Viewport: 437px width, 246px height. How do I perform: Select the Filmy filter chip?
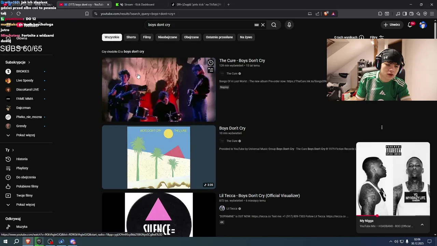click(147, 37)
